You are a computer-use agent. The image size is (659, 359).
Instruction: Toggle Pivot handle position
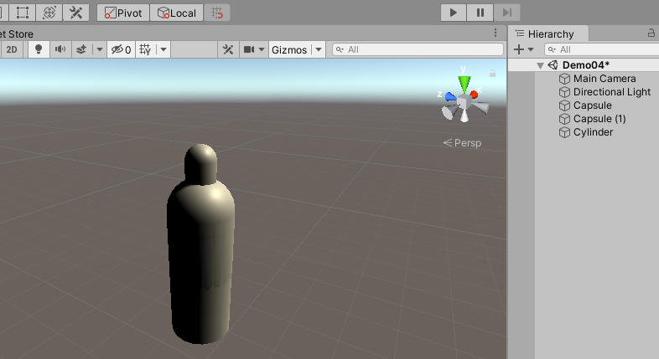click(x=123, y=13)
